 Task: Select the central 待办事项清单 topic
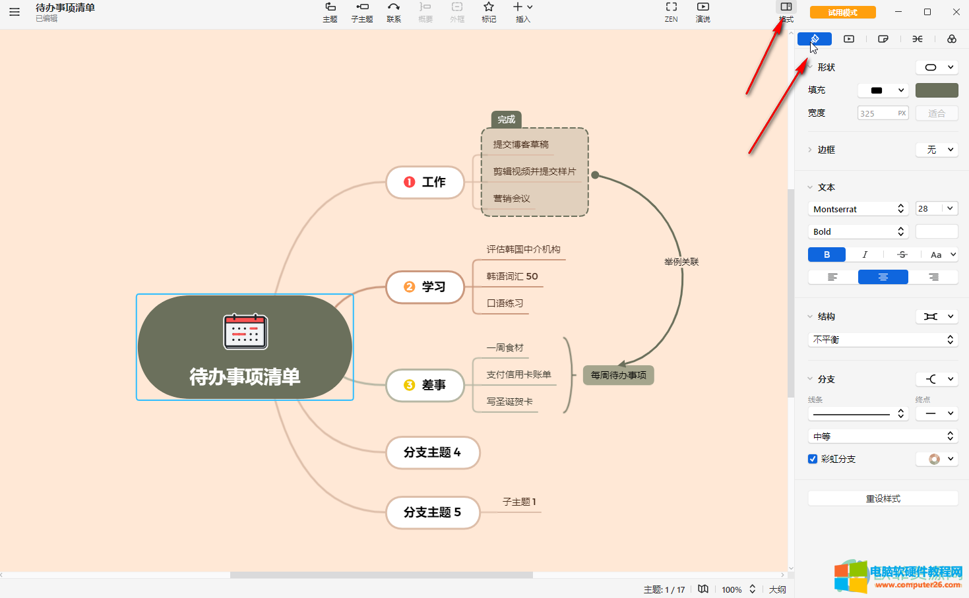[x=245, y=347]
